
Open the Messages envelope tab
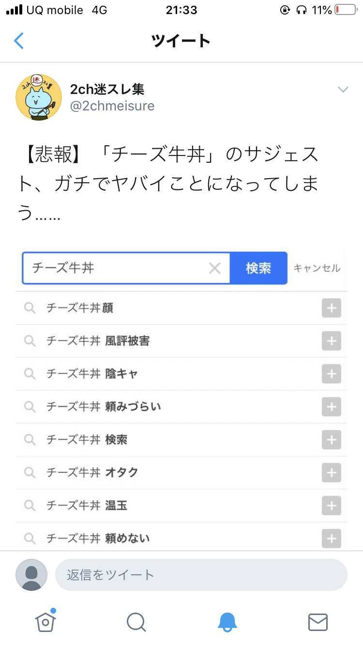(318, 621)
